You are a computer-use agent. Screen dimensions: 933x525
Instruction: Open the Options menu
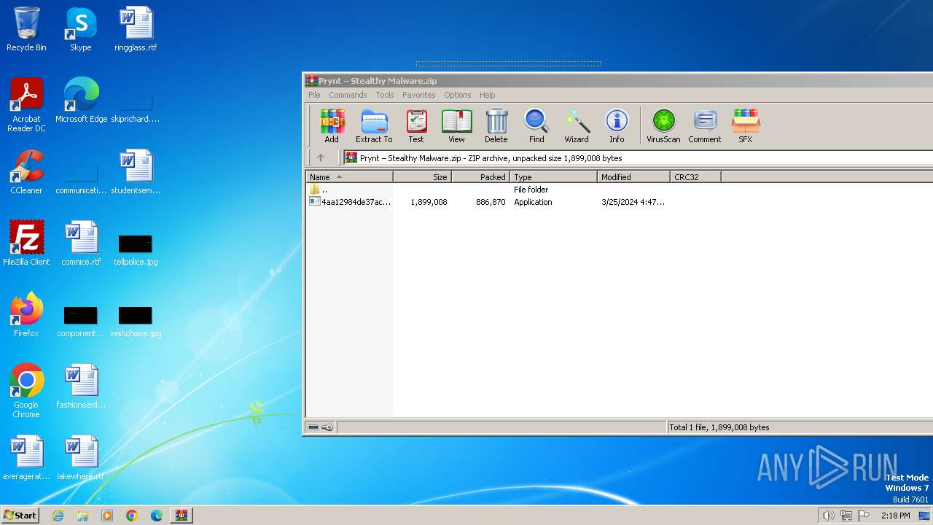click(458, 95)
